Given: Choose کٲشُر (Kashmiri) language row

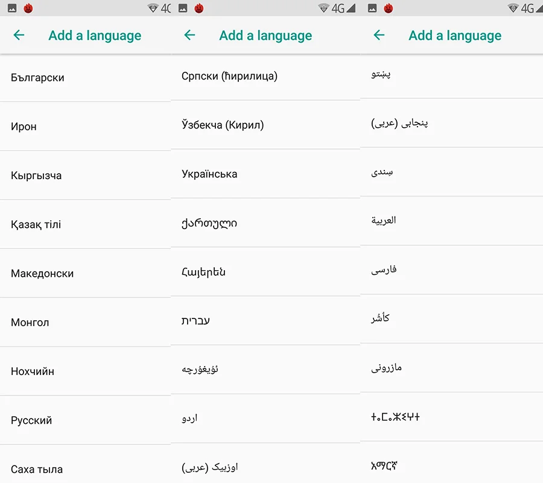Looking at the screenshot, I should point(451,319).
